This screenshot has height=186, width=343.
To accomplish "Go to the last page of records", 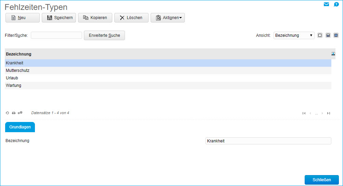I will point(329,113).
